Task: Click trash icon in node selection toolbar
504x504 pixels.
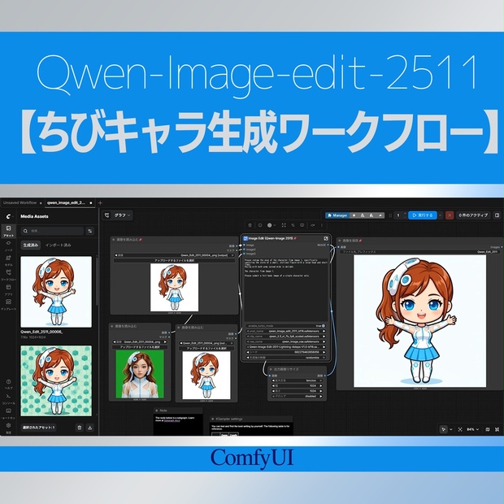Action: 250,225
